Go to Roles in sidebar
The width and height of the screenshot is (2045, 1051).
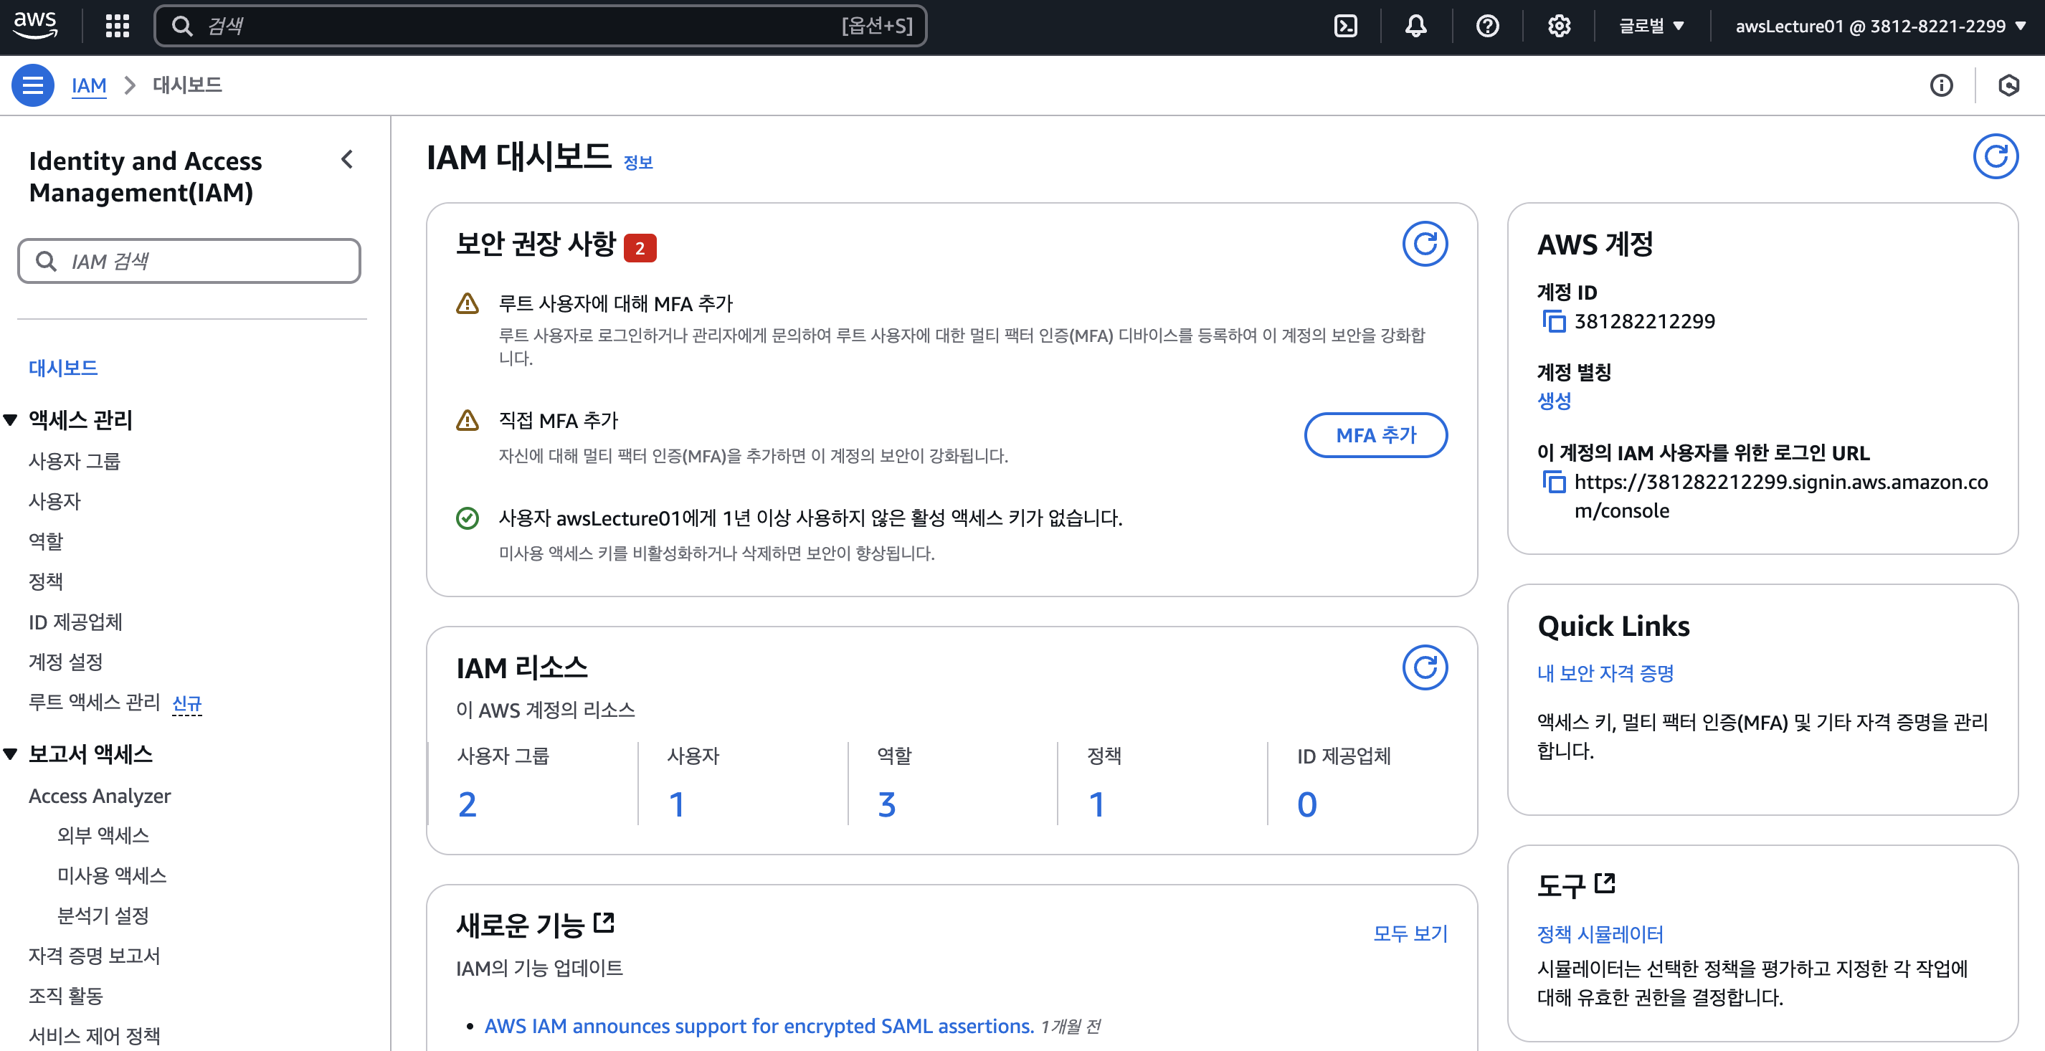[46, 541]
